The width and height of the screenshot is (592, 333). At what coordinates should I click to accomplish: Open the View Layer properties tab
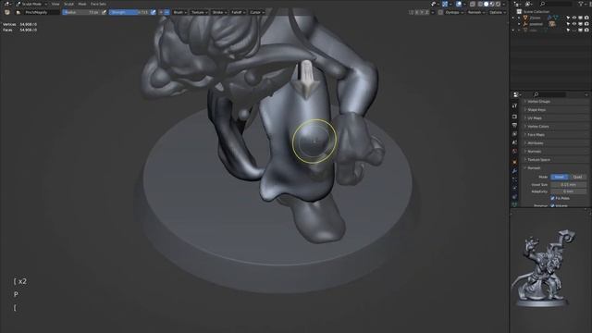(514, 134)
